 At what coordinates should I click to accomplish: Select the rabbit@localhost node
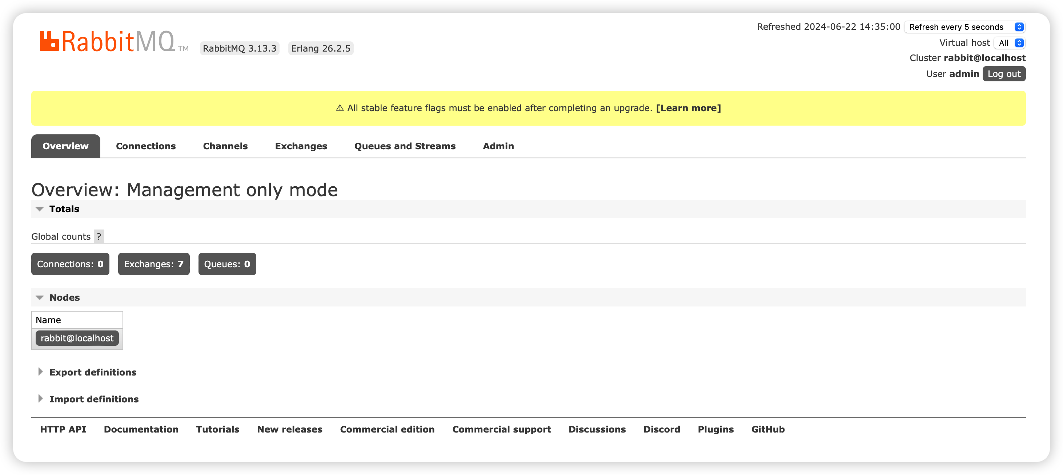pyautogui.click(x=77, y=338)
